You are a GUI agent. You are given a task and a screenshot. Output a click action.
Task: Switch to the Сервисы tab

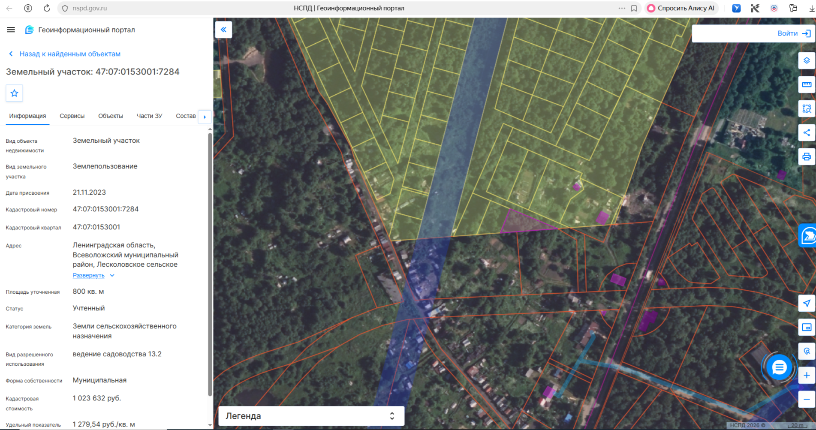coord(72,116)
